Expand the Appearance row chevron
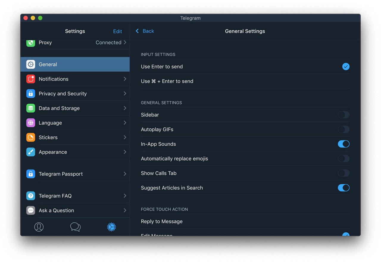 coord(125,152)
